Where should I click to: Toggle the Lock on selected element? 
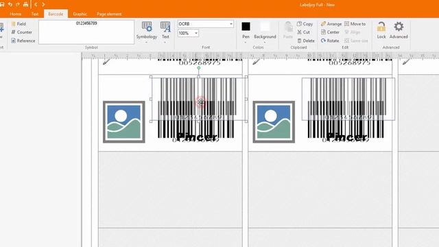click(381, 30)
